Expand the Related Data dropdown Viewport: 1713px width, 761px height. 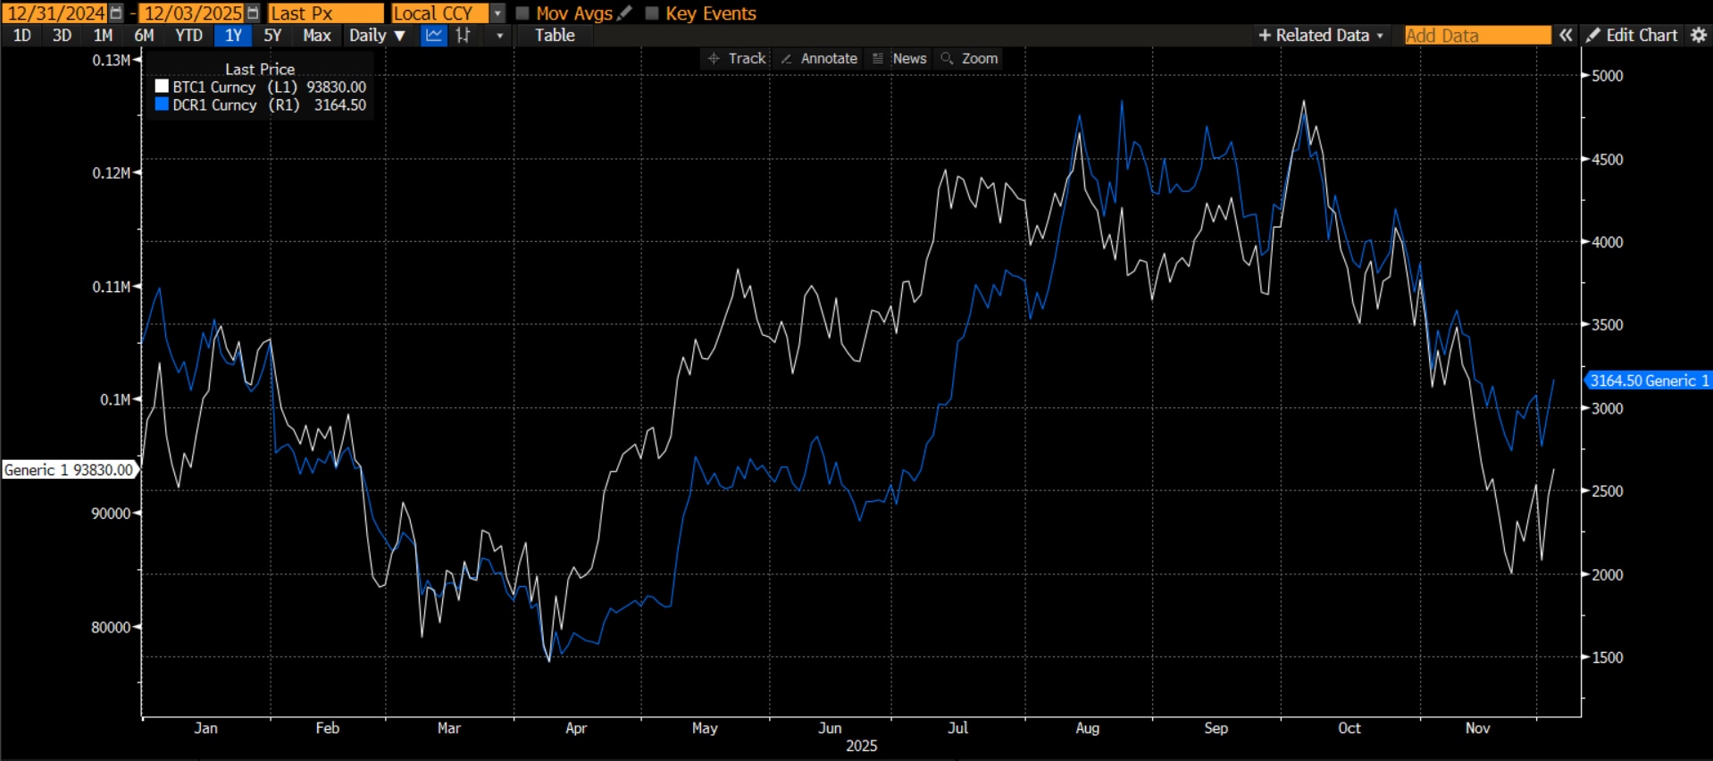pos(1321,36)
